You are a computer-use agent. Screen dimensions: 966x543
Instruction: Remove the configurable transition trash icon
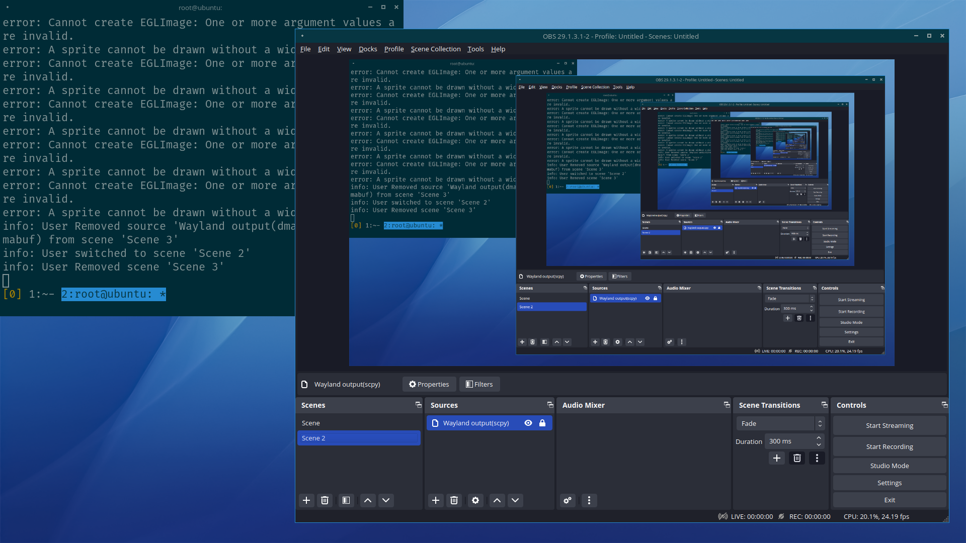(x=797, y=458)
